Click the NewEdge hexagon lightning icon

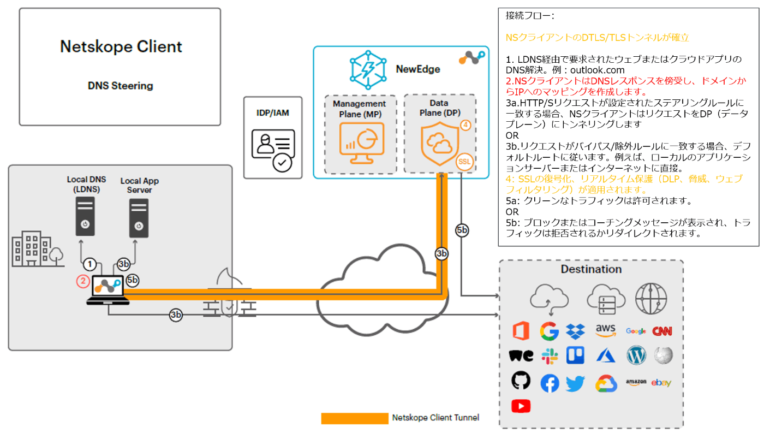click(x=368, y=69)
